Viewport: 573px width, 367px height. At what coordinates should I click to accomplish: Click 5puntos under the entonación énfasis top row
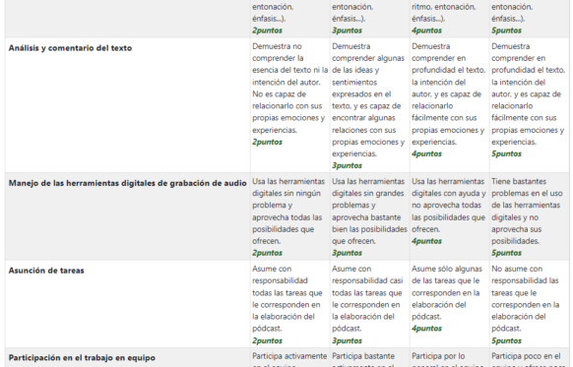(x=506, y=31)
